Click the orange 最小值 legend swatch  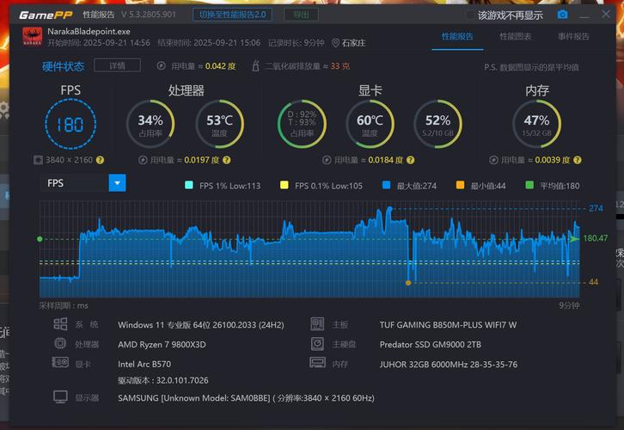tap(460, 185)
